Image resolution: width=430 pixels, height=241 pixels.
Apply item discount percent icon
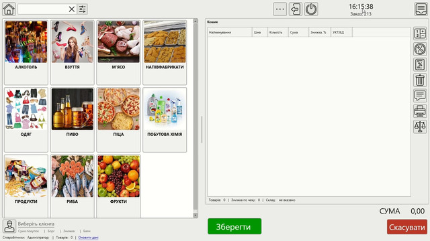click(420, 49)
